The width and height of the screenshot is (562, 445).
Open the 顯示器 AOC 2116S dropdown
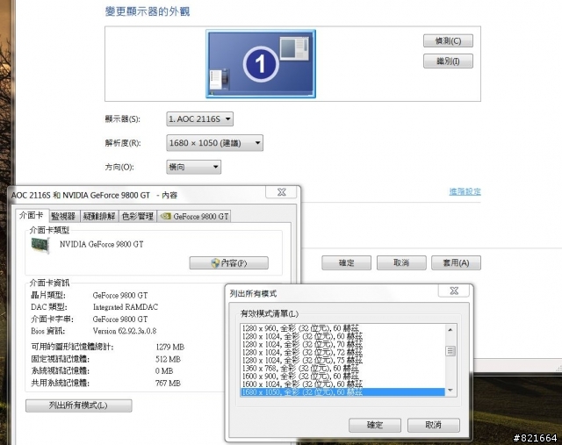pyautogui.click(x=199, y=119)
